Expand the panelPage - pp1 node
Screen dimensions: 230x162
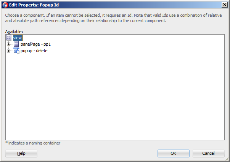pos(8,44)
